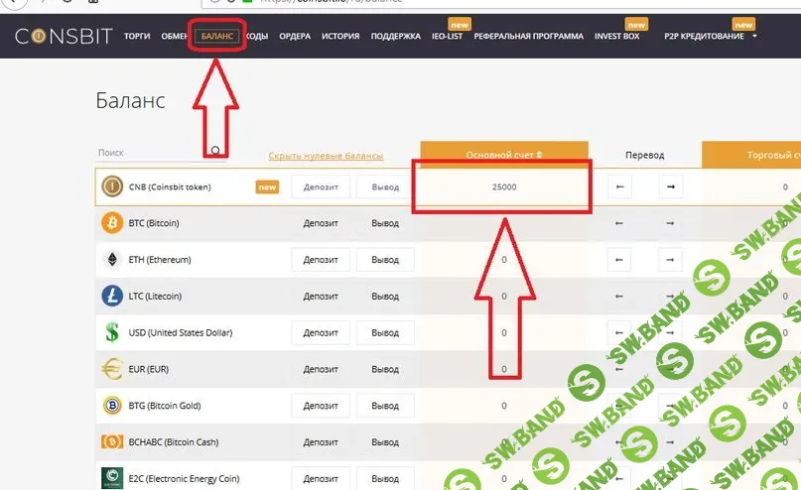801x490 pixels.
Task: Focus the Поиск search field
Action: pyautogui.click(x=154, y=153)
